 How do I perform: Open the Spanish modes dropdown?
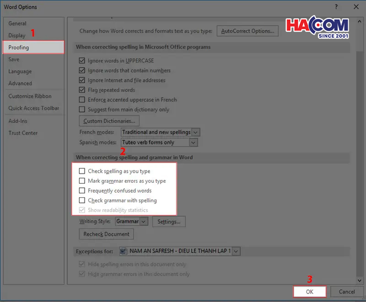coord(194,143)
